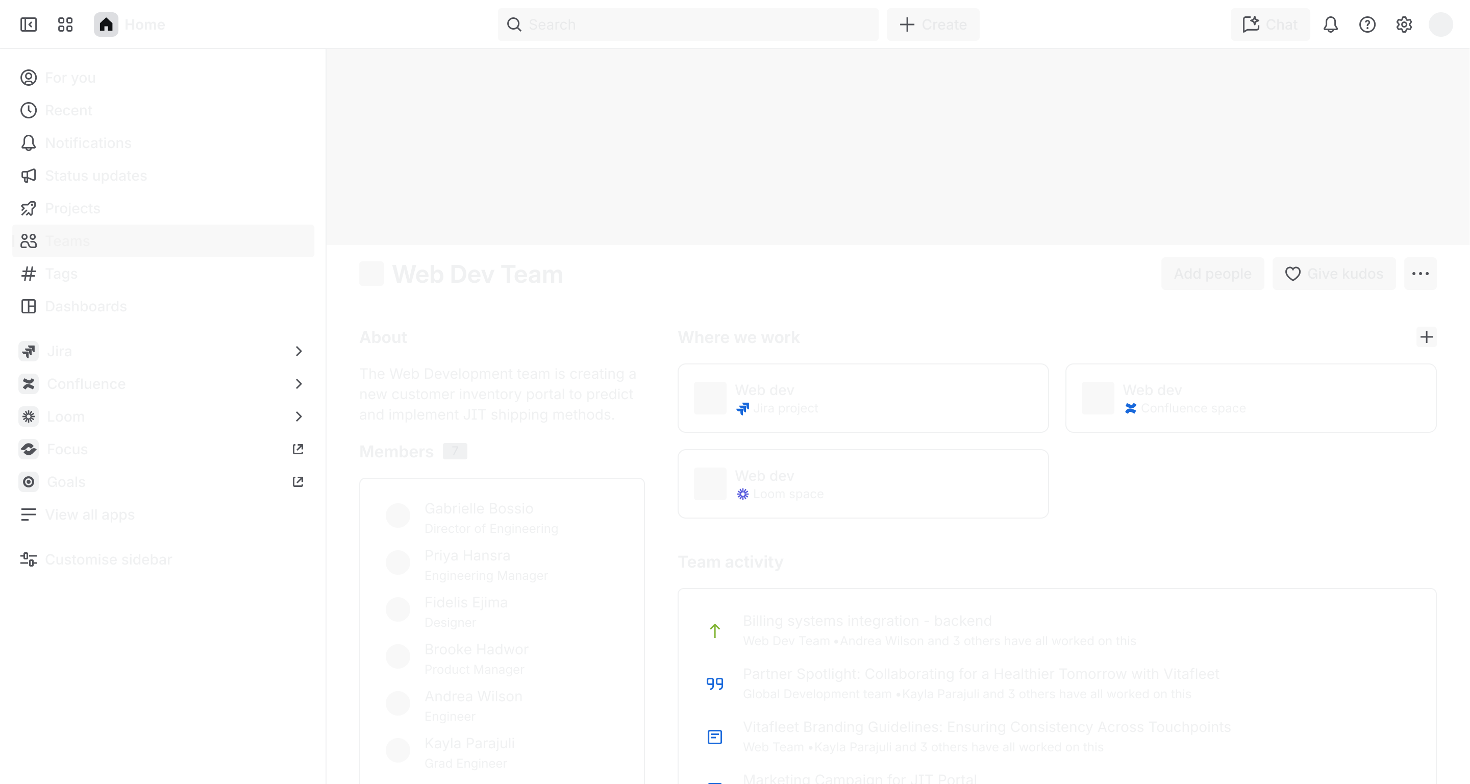The height and width of the screenshot is (784, 1470).
Task: Add a place via the plus icon
Action: [x=1426, y=337]
